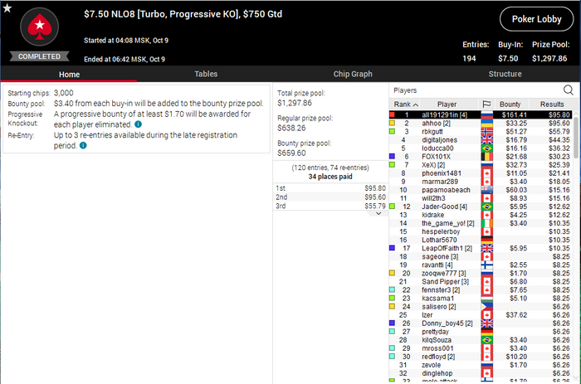Open the Structure tab
The height and width of the screenshot is (384, 581).
505,74
